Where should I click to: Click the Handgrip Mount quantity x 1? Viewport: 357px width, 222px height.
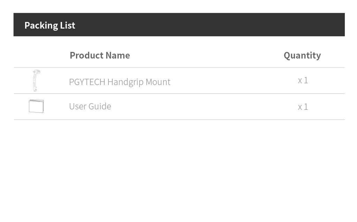point(303,81)
